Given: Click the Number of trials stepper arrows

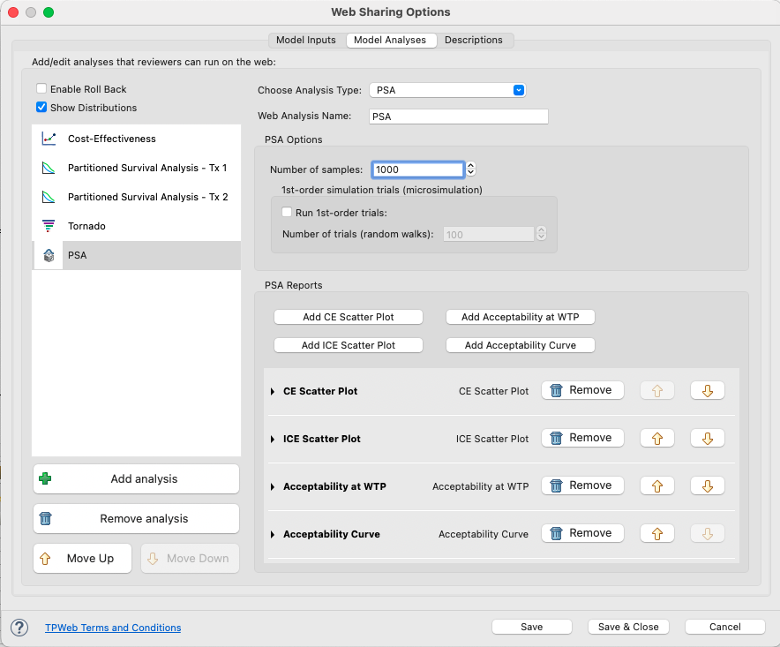Looking at the screenshot, I should 541,234.
